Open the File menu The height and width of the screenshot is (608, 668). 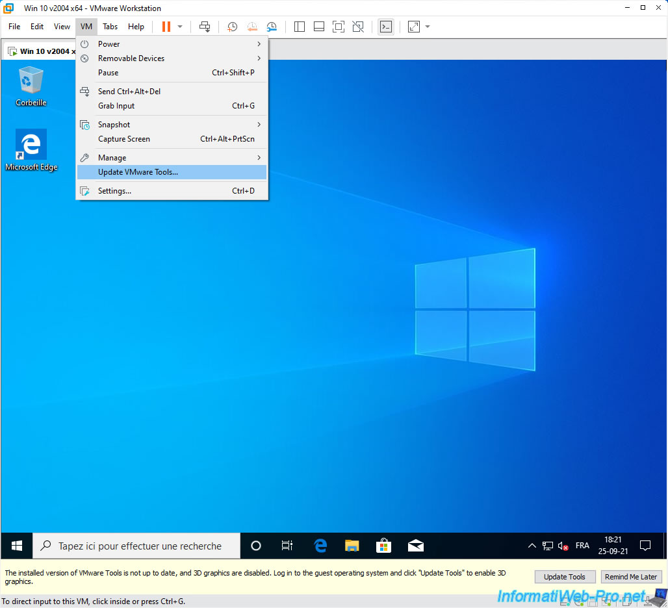click(x=14, y=27)
